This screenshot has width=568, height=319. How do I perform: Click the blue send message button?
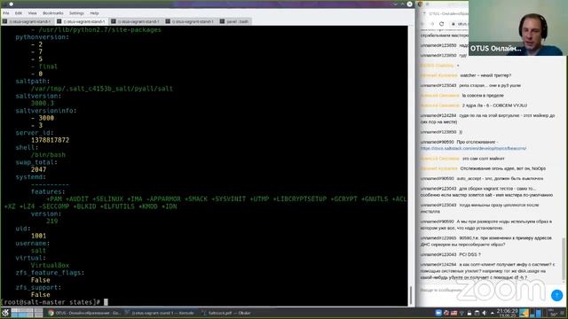(556, 295)
